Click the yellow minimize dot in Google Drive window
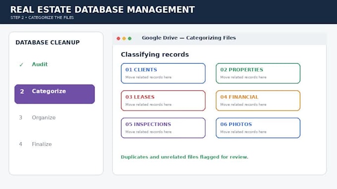The width and height of the screenshot is (337, 189). 124,38
